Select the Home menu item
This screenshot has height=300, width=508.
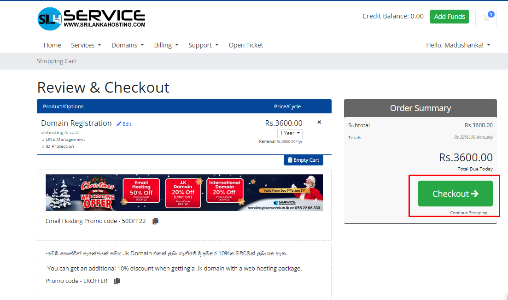coord(52,45)
